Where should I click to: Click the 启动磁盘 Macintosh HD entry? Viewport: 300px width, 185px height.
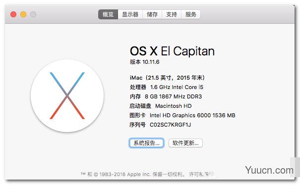tap(161, 106)
